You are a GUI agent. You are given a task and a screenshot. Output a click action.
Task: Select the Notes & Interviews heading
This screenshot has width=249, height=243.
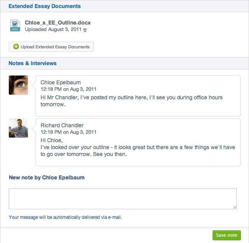[x=33, y=63]
